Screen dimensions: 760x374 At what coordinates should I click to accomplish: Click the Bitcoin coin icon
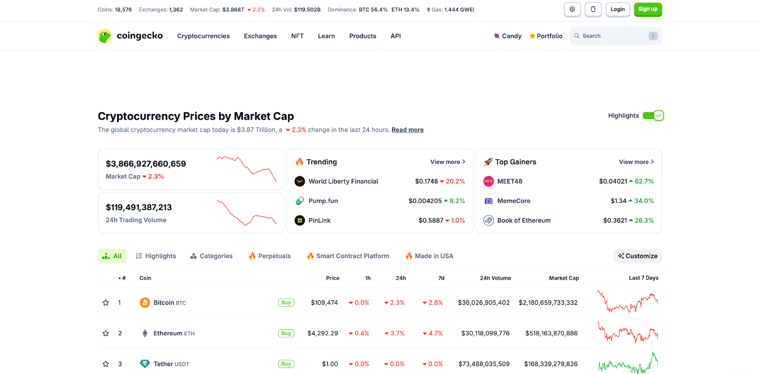145,303
